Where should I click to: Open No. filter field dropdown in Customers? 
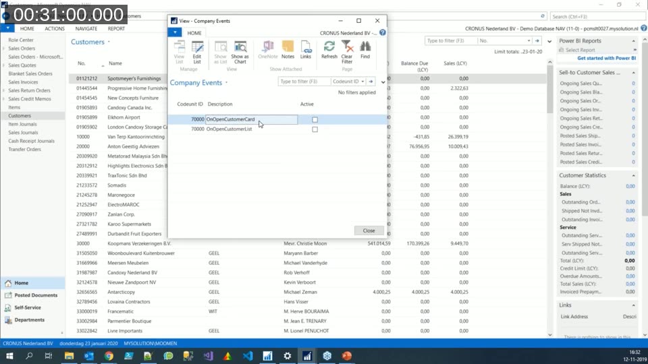click(529, 41)
